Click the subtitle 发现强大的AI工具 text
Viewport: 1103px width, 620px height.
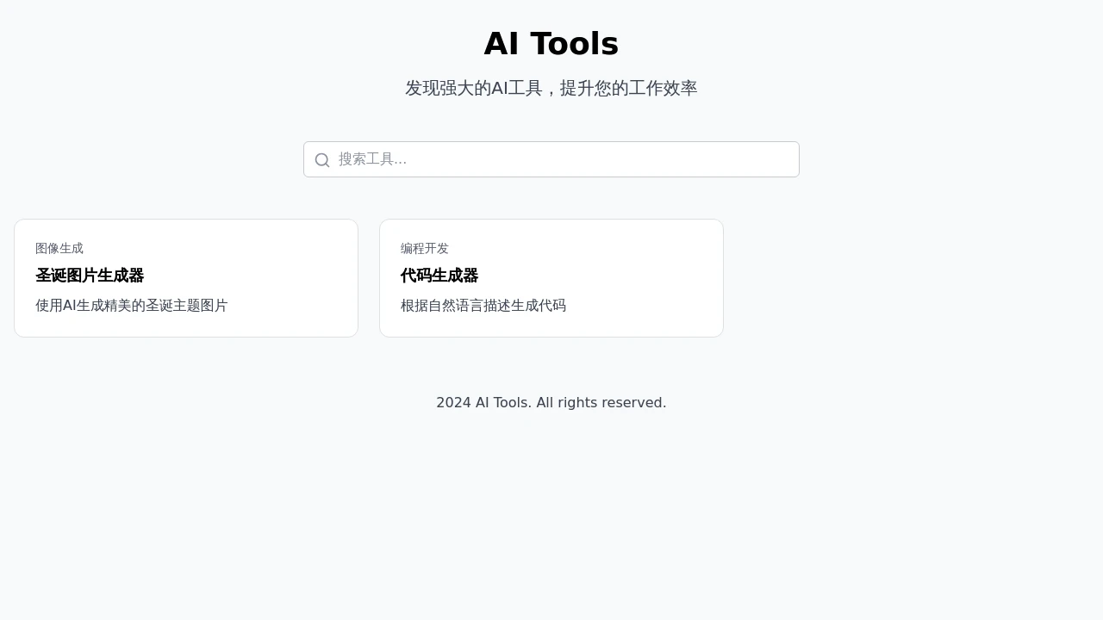551,88
